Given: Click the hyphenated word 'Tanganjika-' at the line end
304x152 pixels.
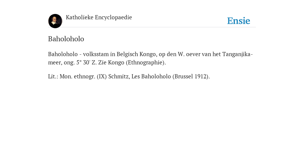Looking at the screenshot, I should [x=237, y=54].
